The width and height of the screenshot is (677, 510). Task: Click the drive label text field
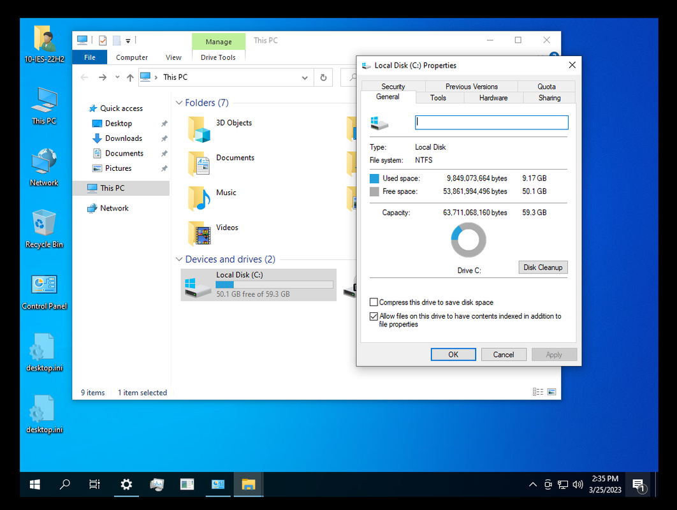pos(491,122)
